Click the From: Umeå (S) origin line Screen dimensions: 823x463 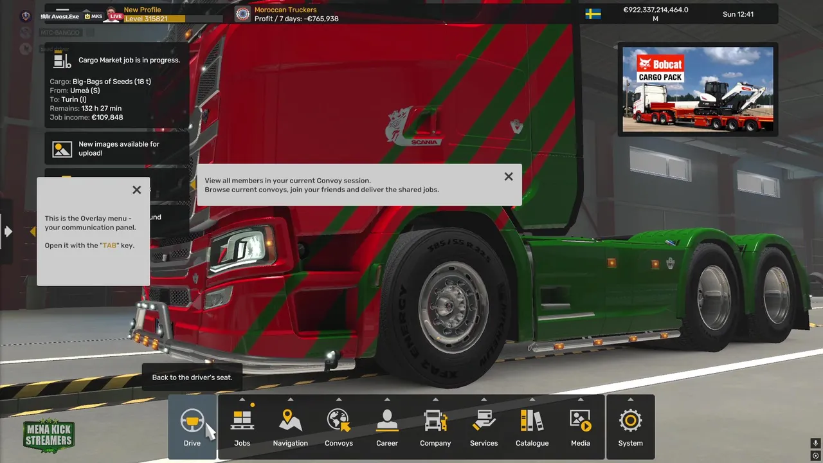pos(75,91)
